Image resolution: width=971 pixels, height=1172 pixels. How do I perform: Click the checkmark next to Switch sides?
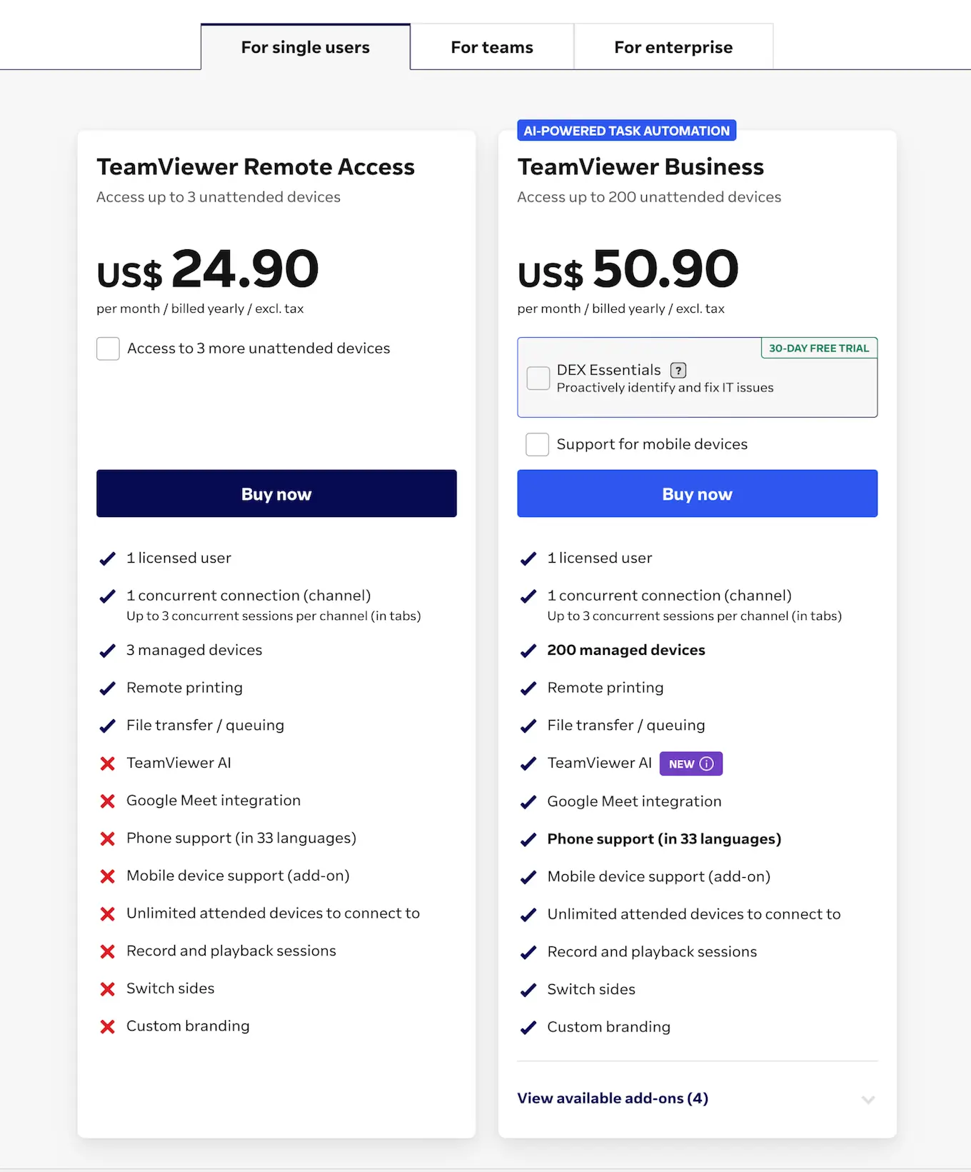tap(528, 990)
